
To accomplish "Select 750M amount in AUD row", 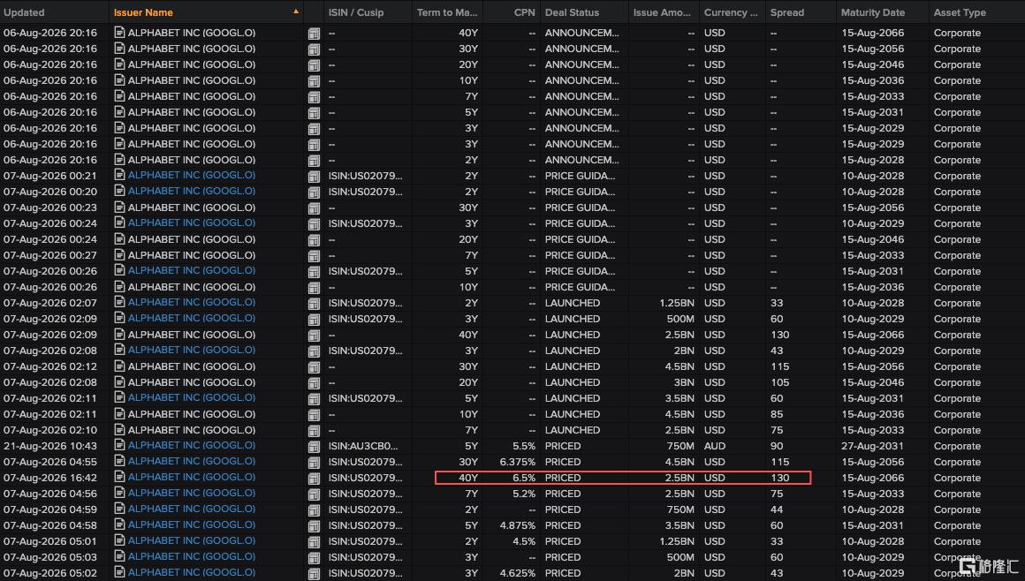I will [x=680, y=446].
